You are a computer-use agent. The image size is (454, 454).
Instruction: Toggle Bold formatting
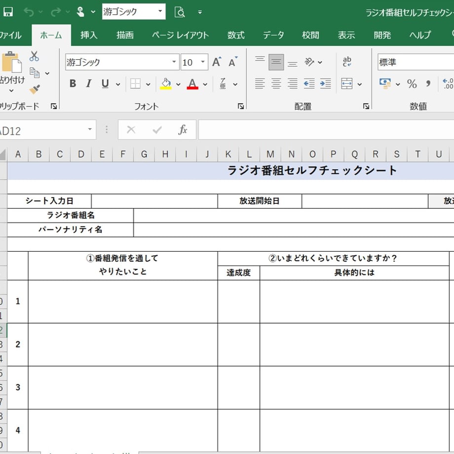point(73,84)
